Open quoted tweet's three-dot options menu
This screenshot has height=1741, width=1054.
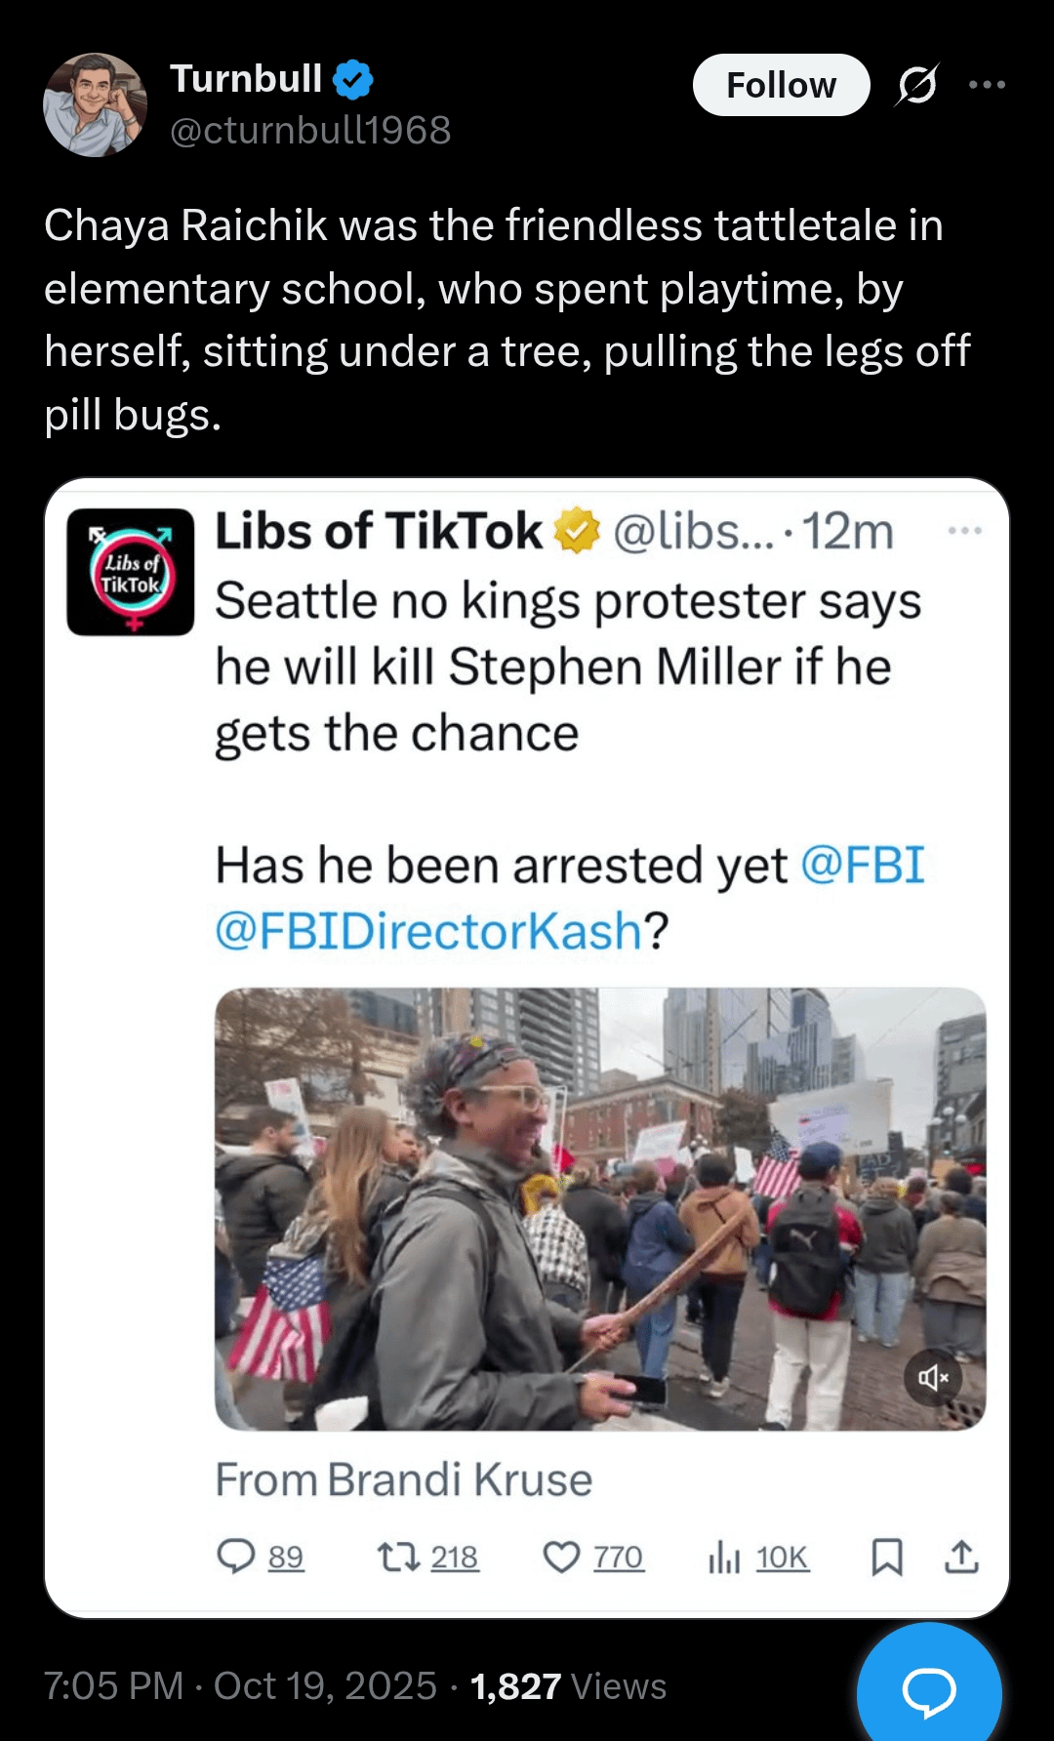(964, 531)
